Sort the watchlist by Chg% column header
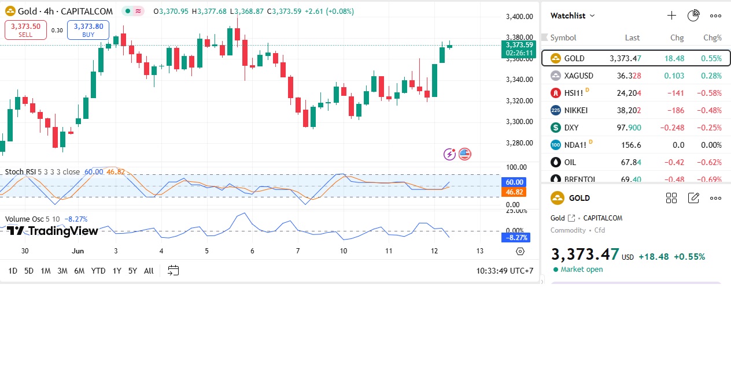Screen dimensions: 731x374 coord(712,38)
